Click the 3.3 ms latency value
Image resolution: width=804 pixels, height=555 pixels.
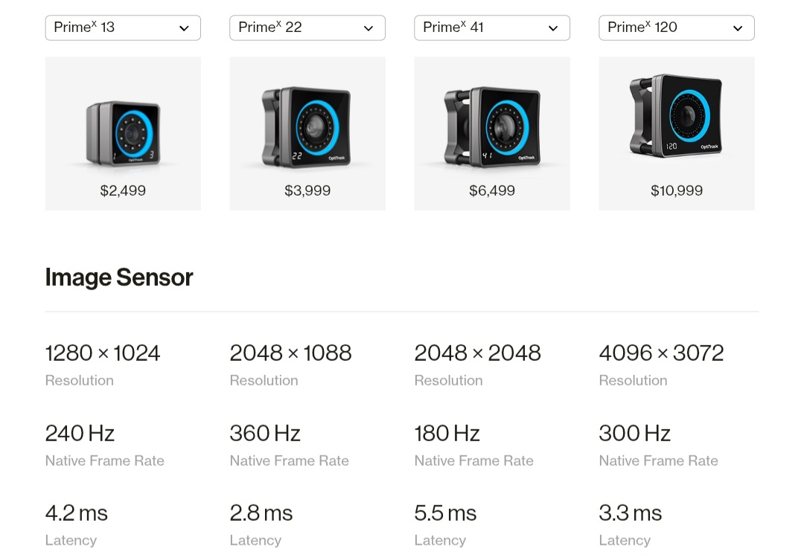630,513
